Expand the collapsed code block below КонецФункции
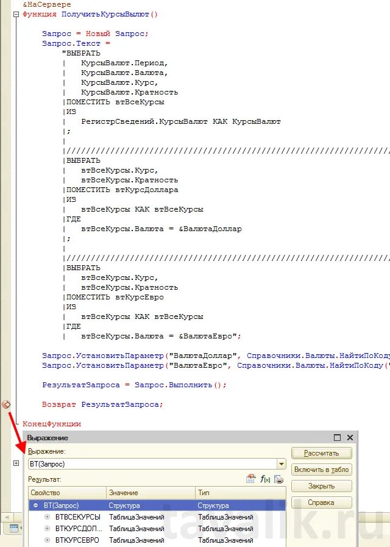The height and width of the screenshot is (547, 390). click(16, 463)
